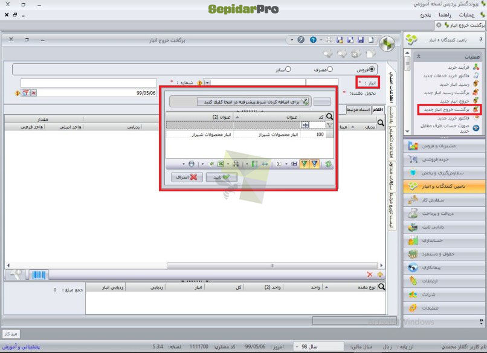The image size is (487, 353).
Task: Open the quick toolbar customize dropdown arrow
Action: point(292,40)
